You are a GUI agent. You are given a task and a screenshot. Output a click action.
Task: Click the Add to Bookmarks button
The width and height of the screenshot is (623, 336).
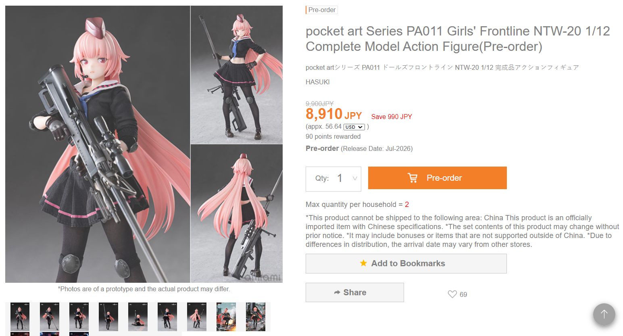click(406, 263)
